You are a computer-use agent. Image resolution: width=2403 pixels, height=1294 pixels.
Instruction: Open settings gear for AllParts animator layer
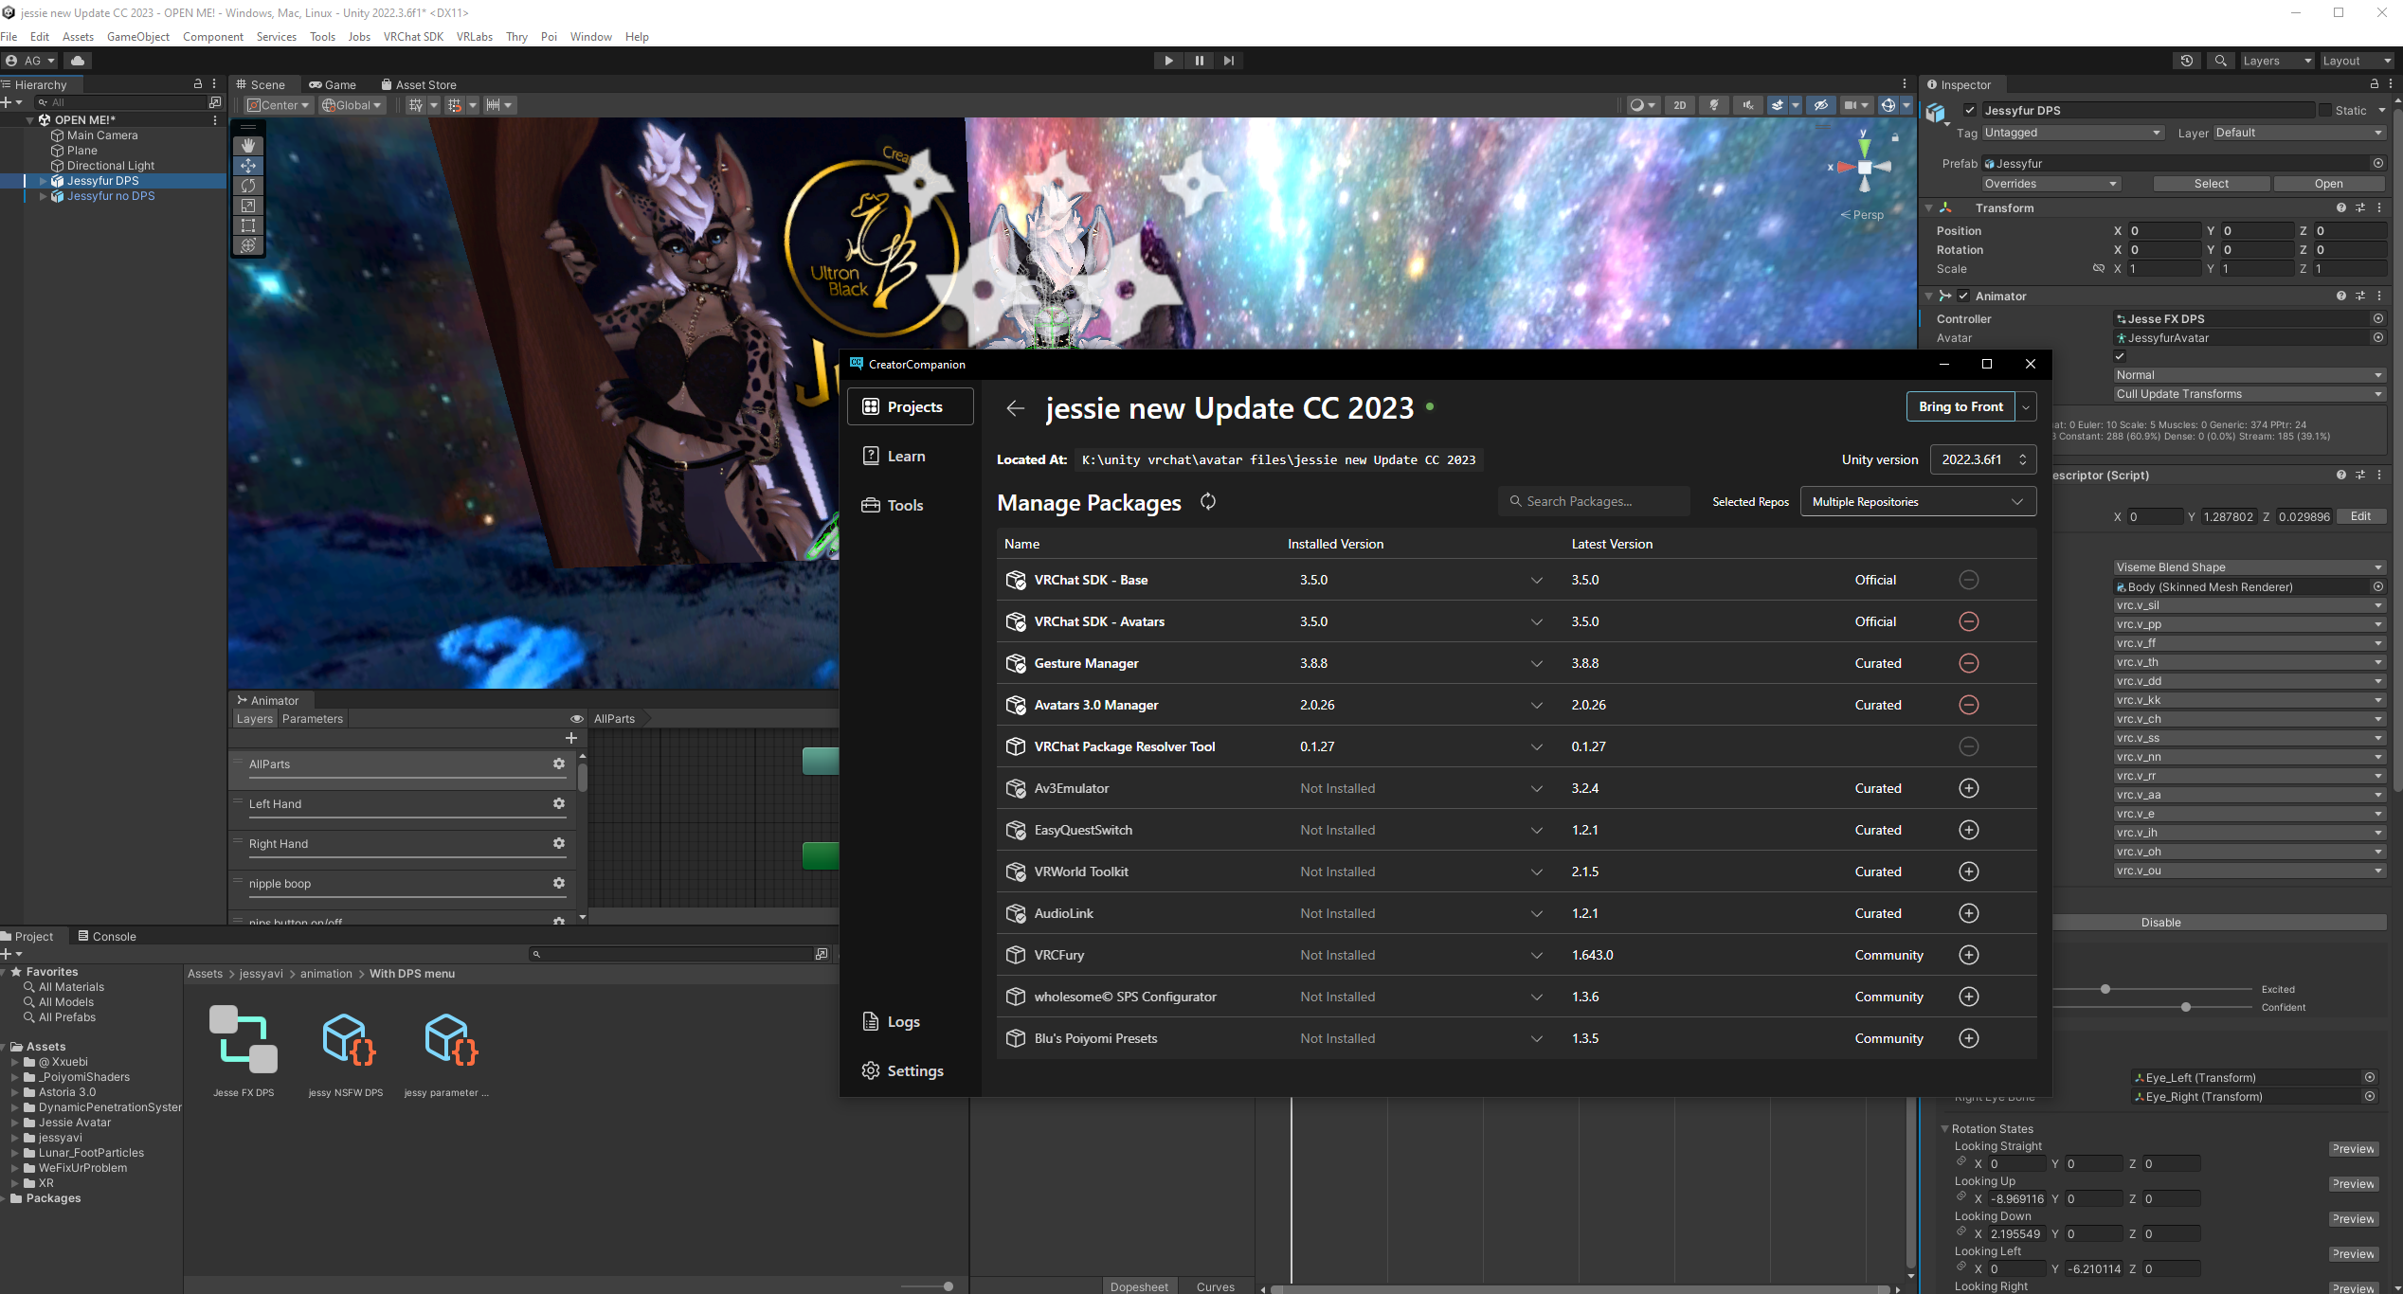pyautogui.click(x=559, y=764)
